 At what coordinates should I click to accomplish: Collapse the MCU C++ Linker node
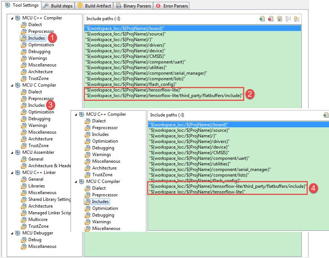[12, 172]
